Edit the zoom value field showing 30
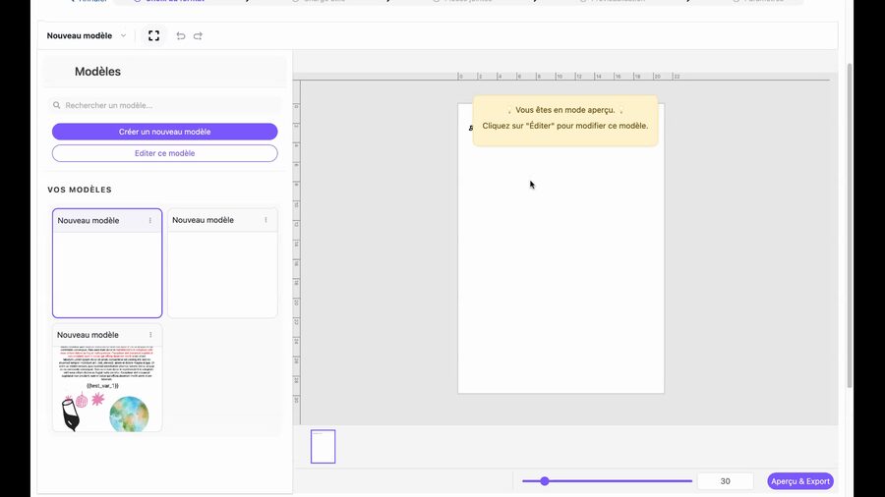The height and width of the screenshot is (497, 885). [x=726, y=481]
